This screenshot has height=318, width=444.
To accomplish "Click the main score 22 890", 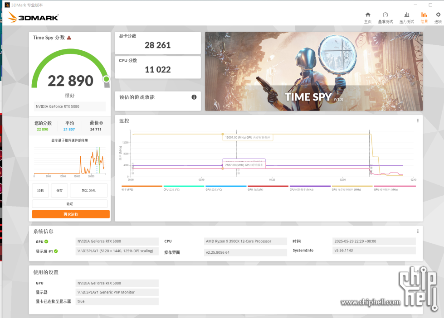I will [70, 81].
